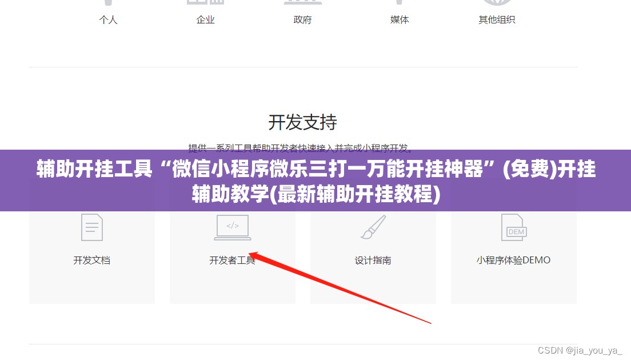Click the 开发者工具 label

tap(232, 260)
